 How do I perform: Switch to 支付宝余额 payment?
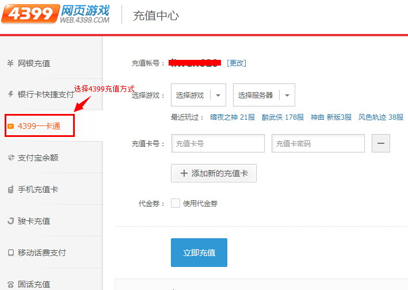[x=52, y=158]
